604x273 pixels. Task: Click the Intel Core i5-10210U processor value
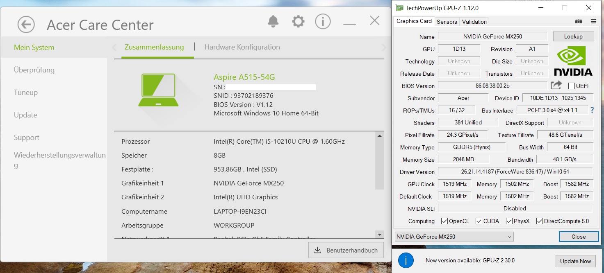pyautogui.click(x=279, y=142)
